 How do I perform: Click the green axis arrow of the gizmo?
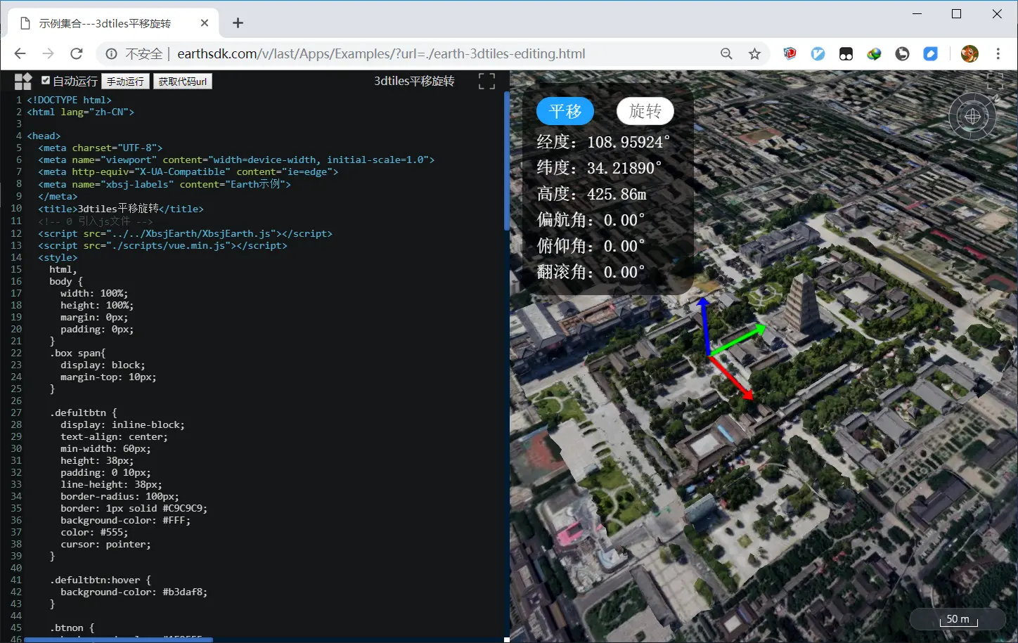pos(737,339)
